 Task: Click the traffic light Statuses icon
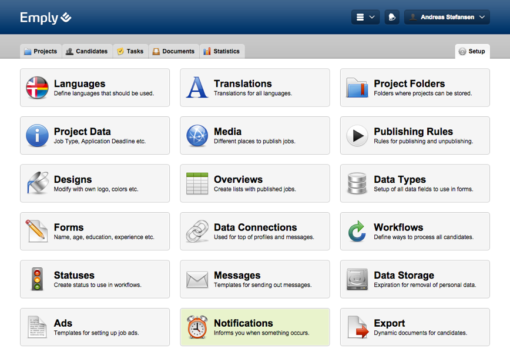click(x=37, y=279)
